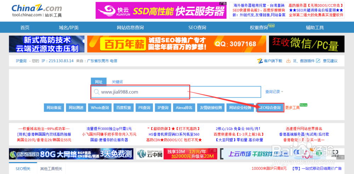Open 全球第二强大的免费真实流量软件 link
354x174 pixels.
(316, 15)
